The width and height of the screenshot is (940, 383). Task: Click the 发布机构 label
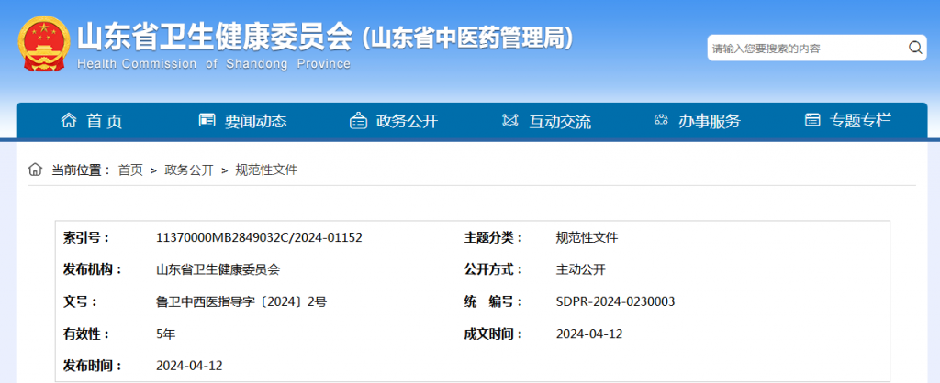(93, 270)
